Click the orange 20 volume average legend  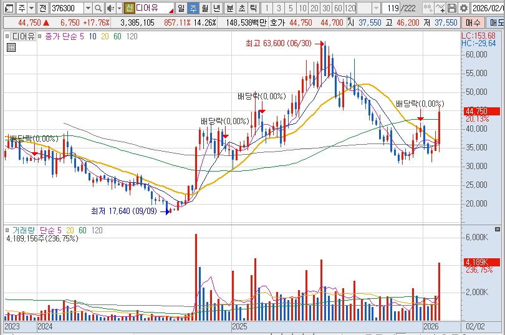tap(70, 230)
